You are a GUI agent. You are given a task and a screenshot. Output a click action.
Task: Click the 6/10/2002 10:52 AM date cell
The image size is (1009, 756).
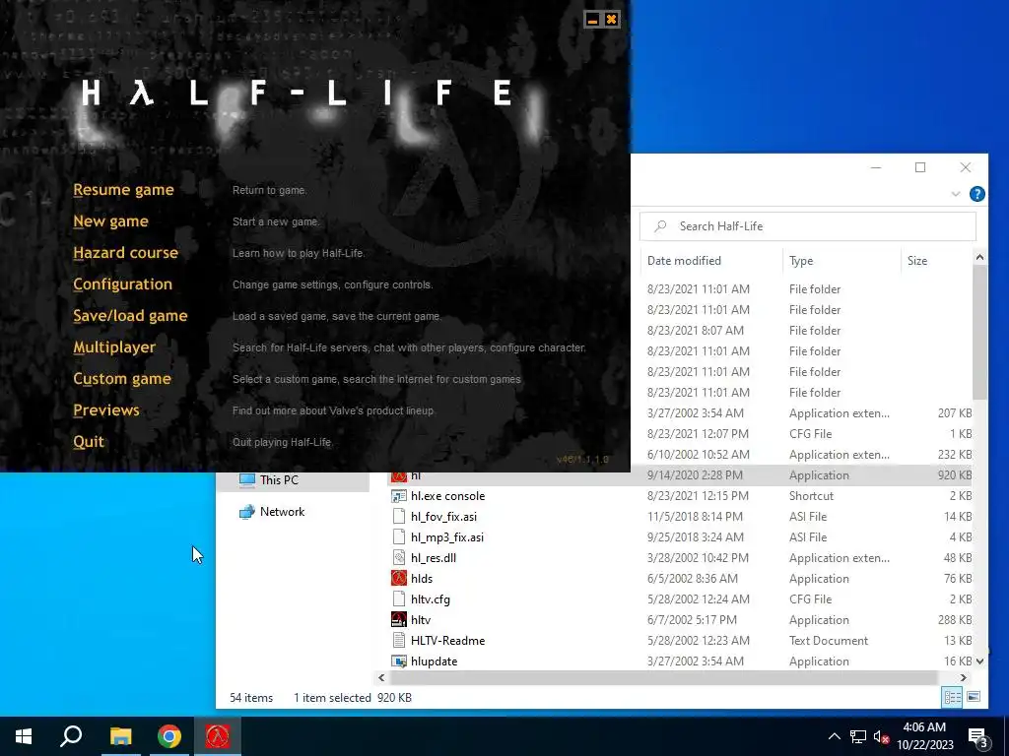(x=699, y=454)
